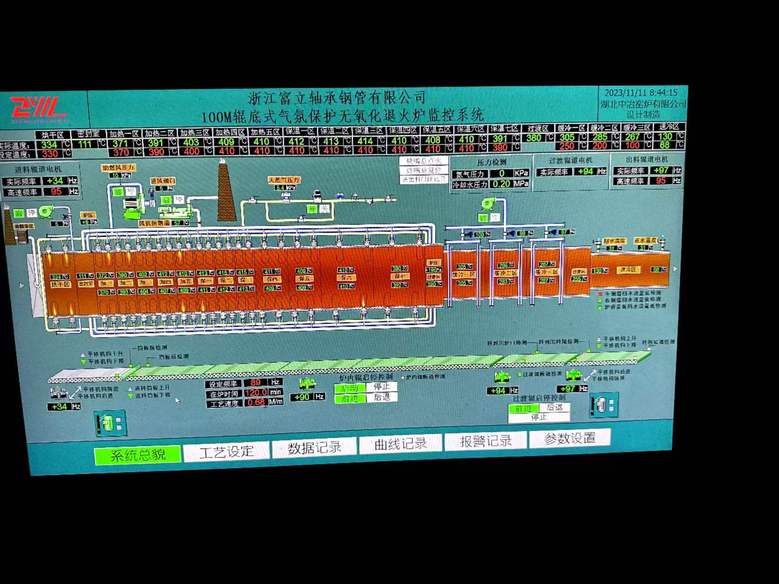Switch to the 报警记录 tab
779x584 pixels.
pos(485,442)
